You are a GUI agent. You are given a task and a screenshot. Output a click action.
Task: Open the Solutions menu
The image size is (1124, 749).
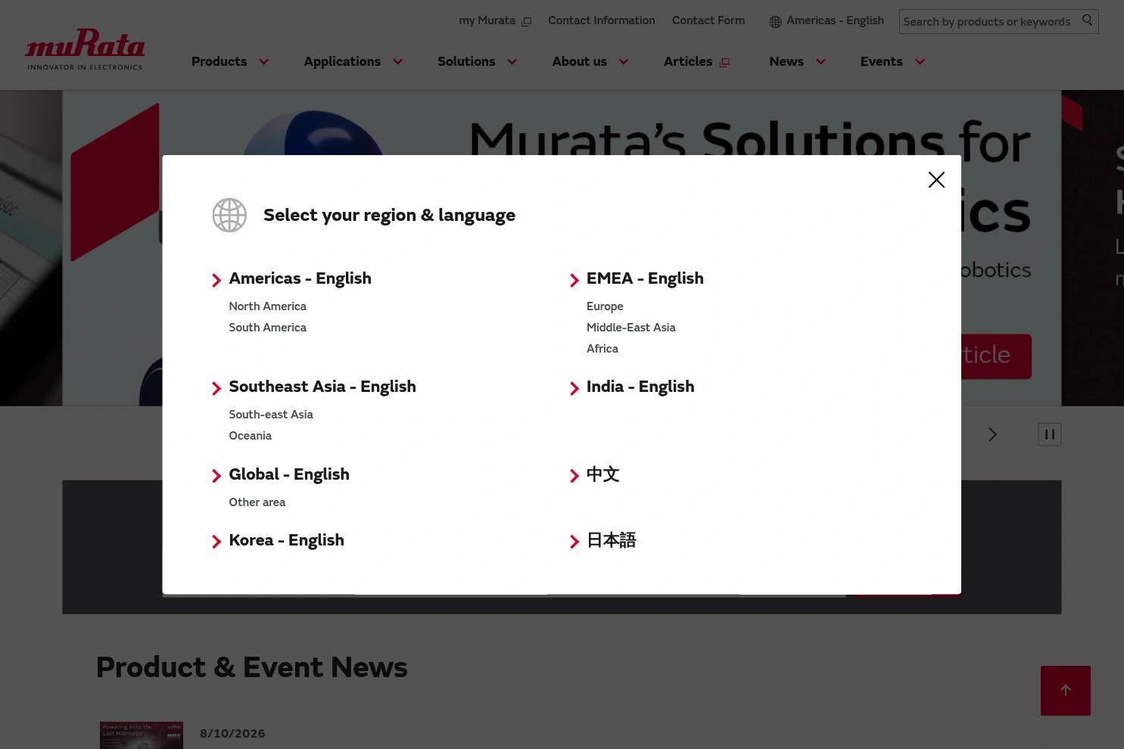click(x=466, y=62)
